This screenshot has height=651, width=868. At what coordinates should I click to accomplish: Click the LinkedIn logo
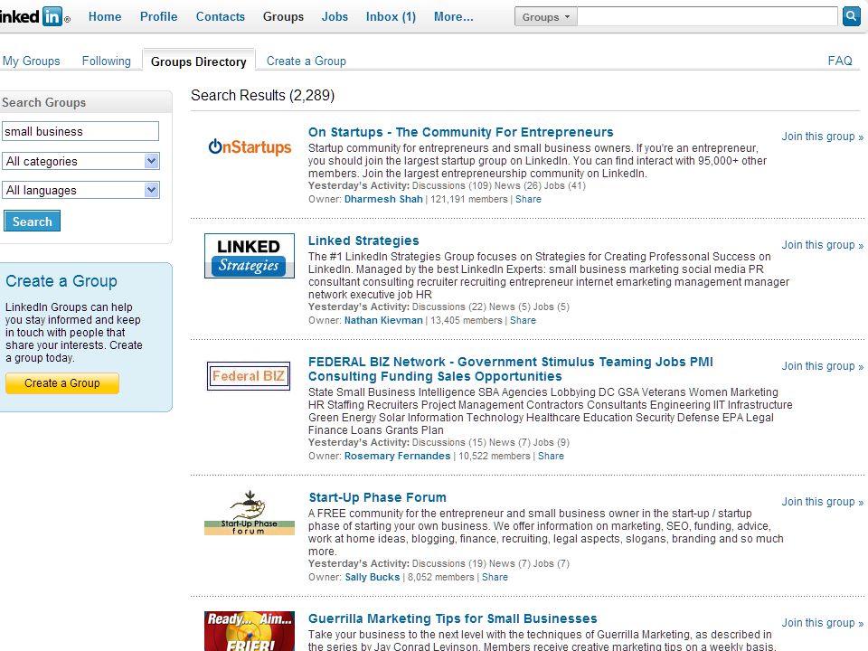(x=33, y=16)
